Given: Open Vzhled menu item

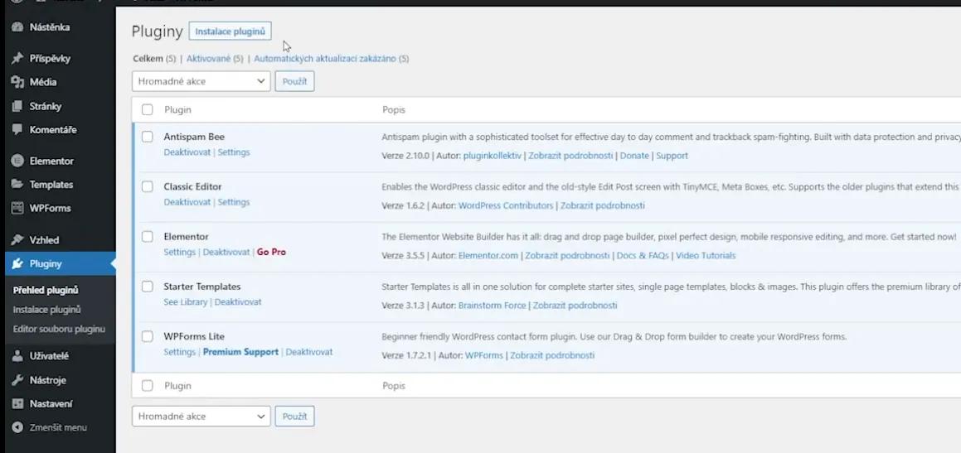Looking at the screenshot, I should click(44, 240).
